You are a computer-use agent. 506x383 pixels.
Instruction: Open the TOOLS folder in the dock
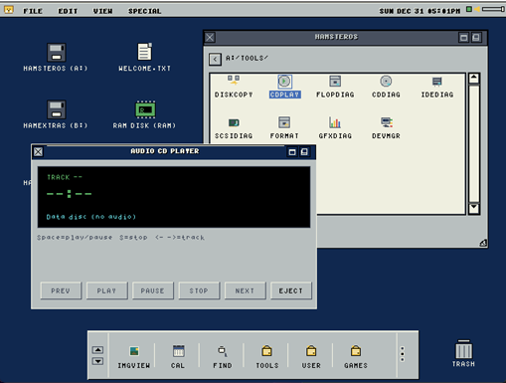267,357
